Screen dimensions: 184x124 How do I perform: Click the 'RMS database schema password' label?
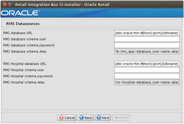29,45
